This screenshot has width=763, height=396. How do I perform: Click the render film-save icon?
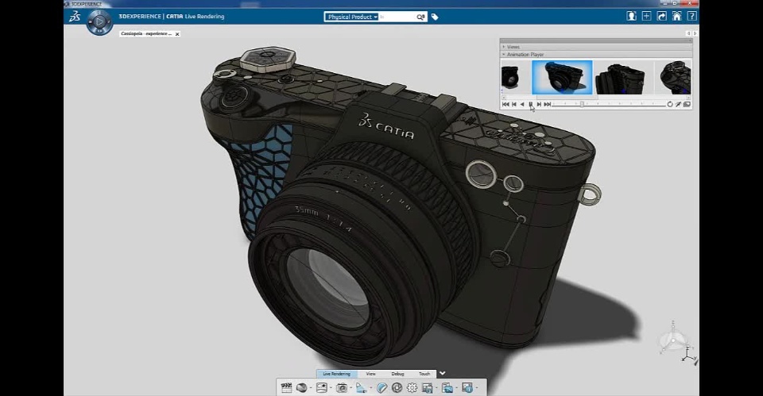click(428, 387)
